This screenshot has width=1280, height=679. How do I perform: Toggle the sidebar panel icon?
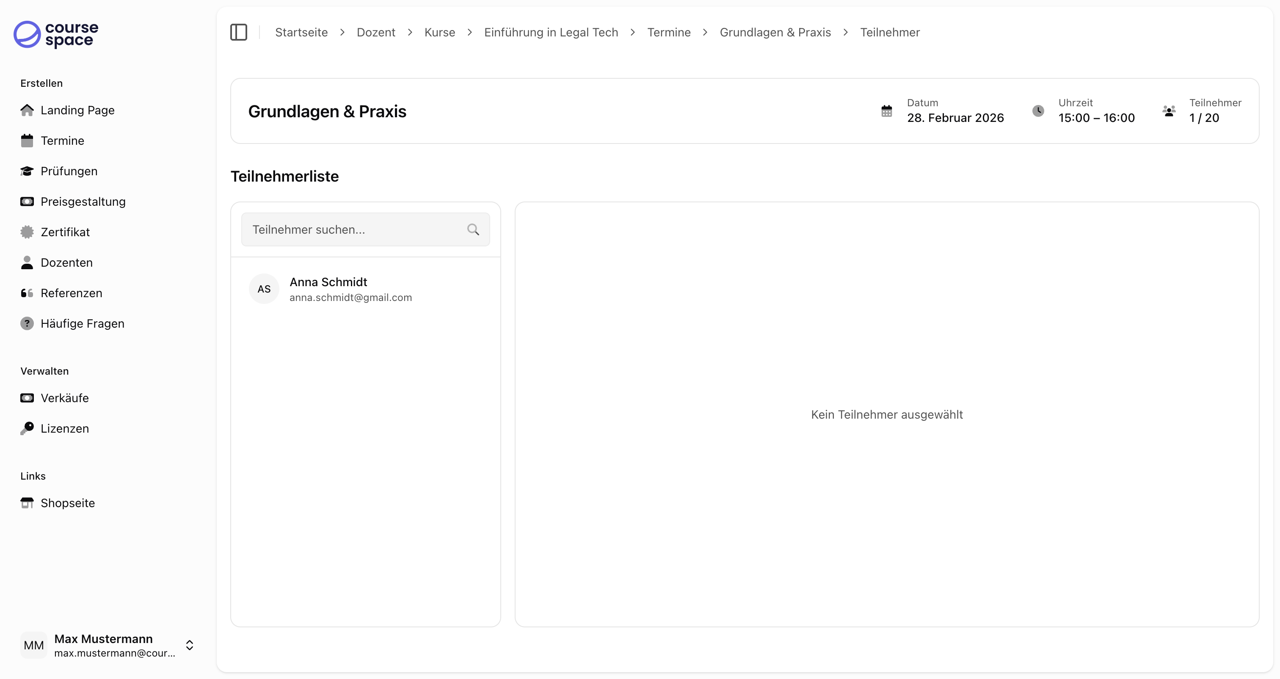[x=238, y=32]
